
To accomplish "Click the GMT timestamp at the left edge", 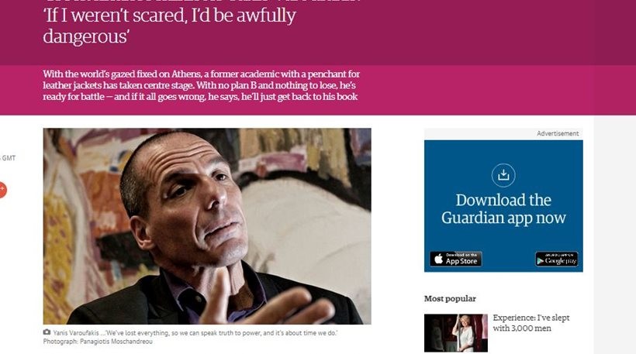I will pyautogui.click(x=8, y=158).
